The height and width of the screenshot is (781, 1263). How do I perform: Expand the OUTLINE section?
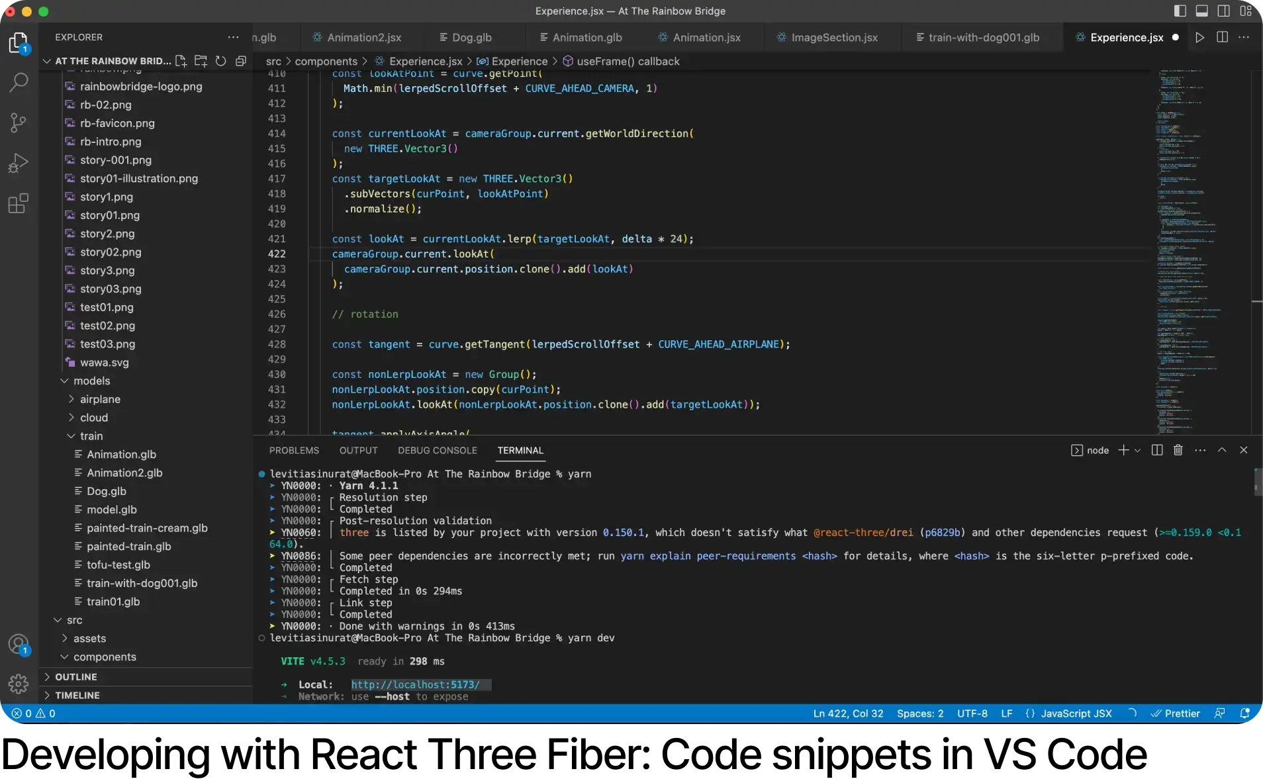tap(75, 677)
